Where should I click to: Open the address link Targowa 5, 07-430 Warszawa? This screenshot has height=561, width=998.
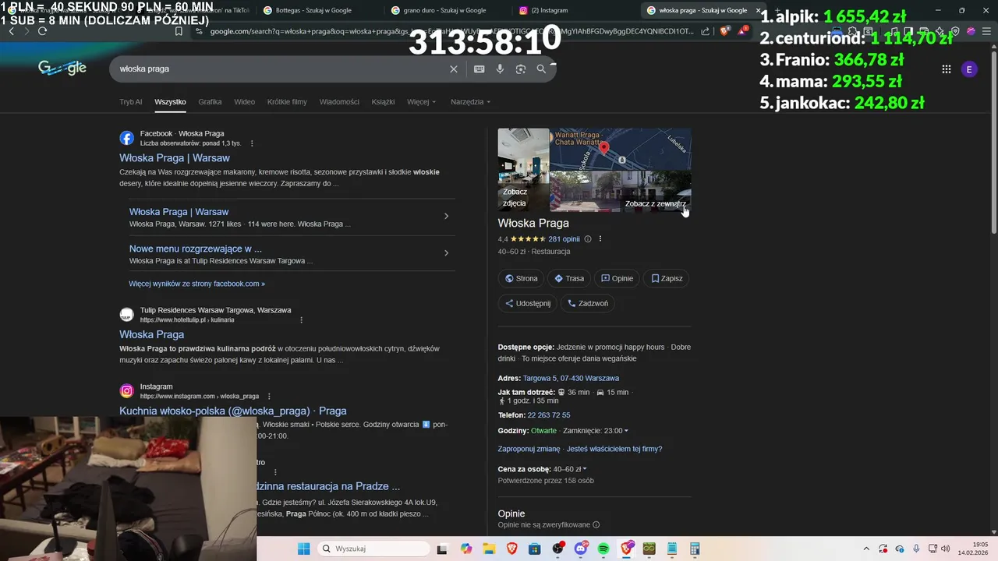[571, 378]
